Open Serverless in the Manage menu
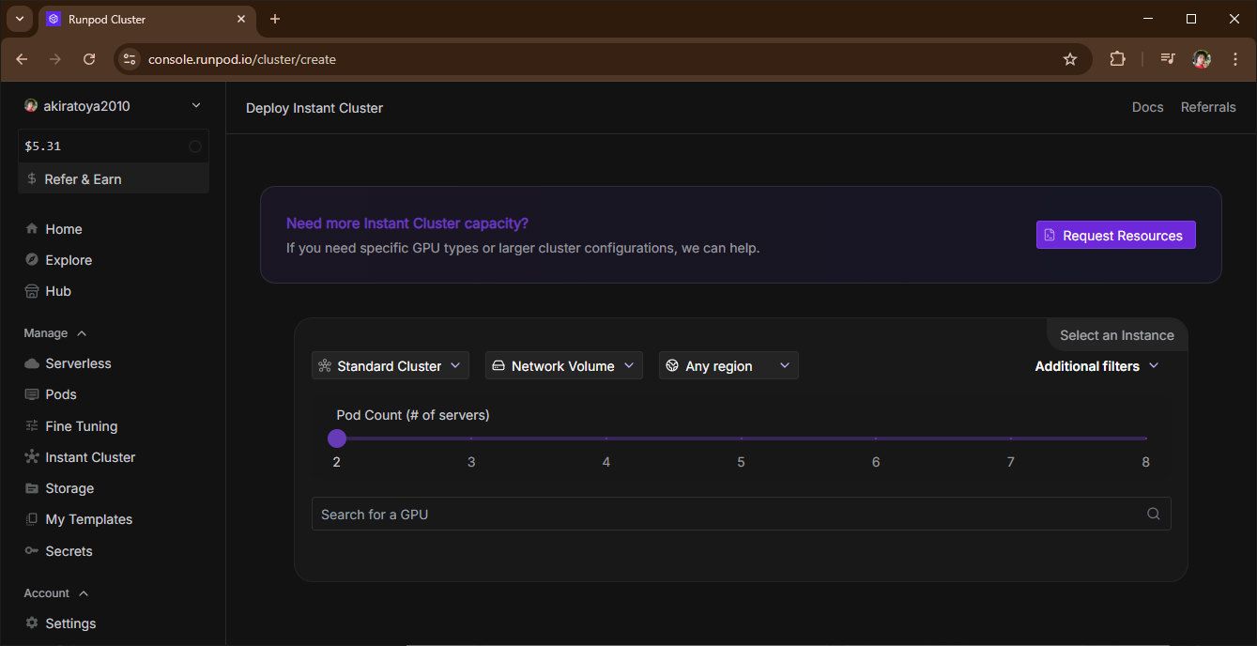The width and height of the screenshot is (1257, 646). (x=68, y=363)
